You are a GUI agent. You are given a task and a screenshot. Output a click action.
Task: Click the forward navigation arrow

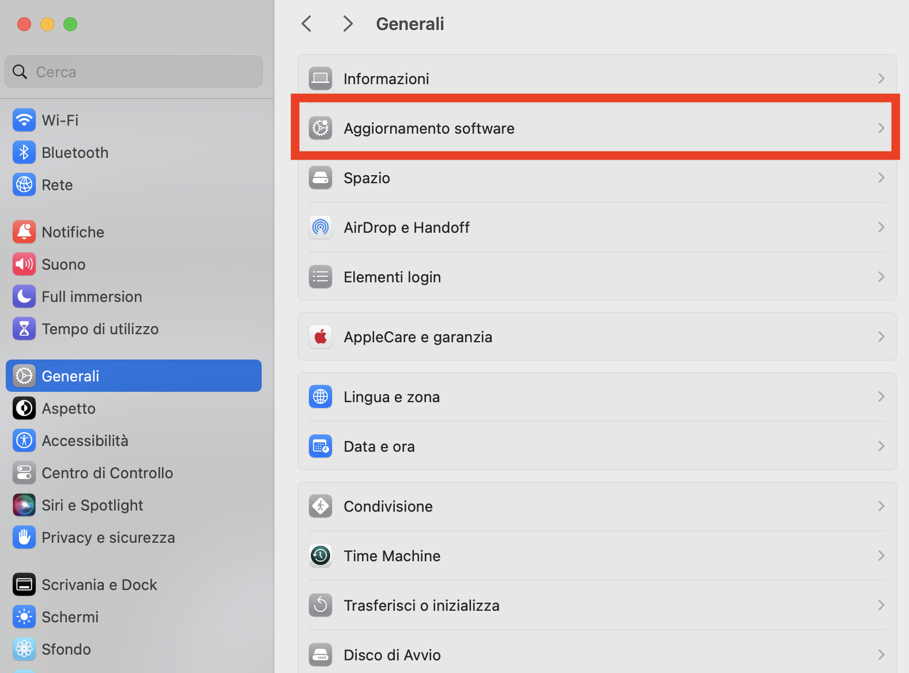pos(348,23)
